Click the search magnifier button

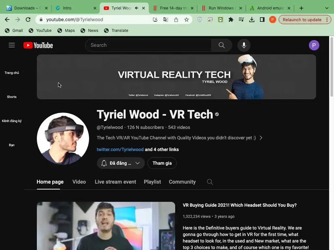(221, 45)
